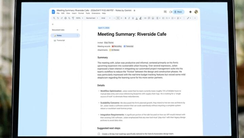Open the Arial font dropdown
The width and height of the screenshot is (244, 138).
[106, 18]
